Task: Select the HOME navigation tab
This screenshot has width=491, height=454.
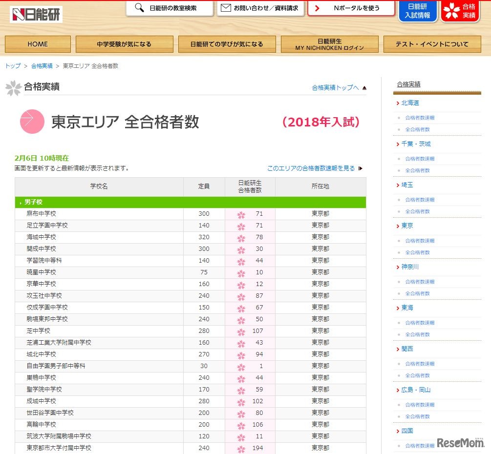Action: (x=37, y=44)
